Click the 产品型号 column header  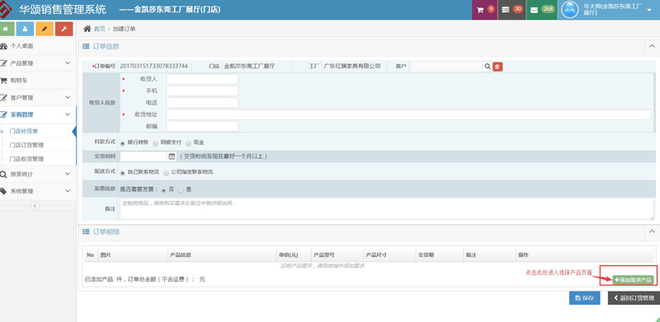click(x=324, y=255)
